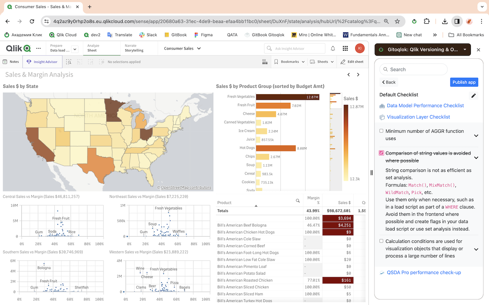This screenshot has height=305, width=489.
Task: Open the Slack bookmark
Action: tap(148, 35)
